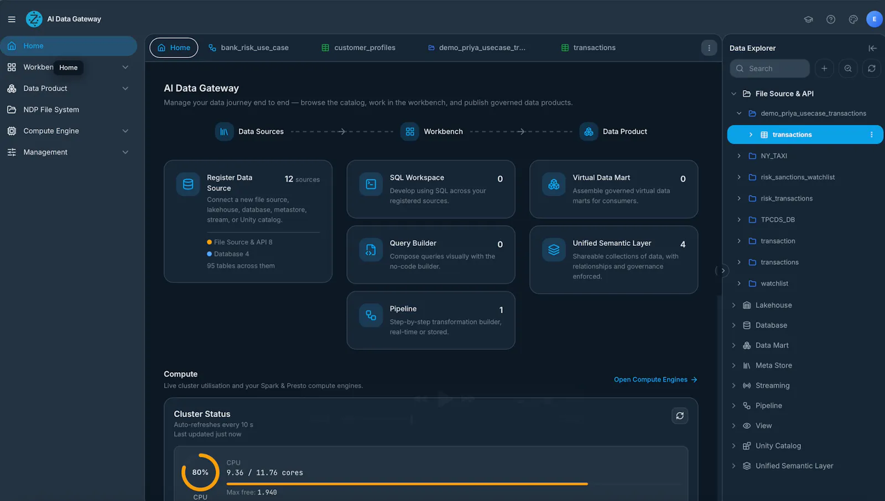Click the 80% CPU circular gauge
885x501 pixels.
coord(200,473)
